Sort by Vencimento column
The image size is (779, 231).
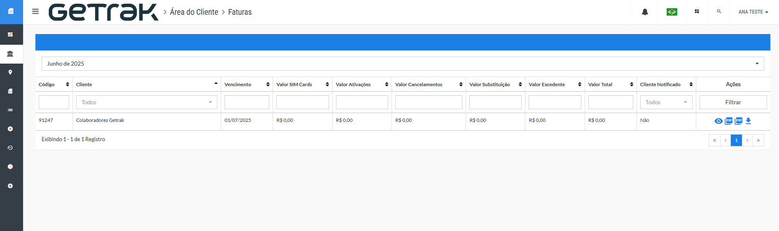pyautogui.click(x=247, y=85)
